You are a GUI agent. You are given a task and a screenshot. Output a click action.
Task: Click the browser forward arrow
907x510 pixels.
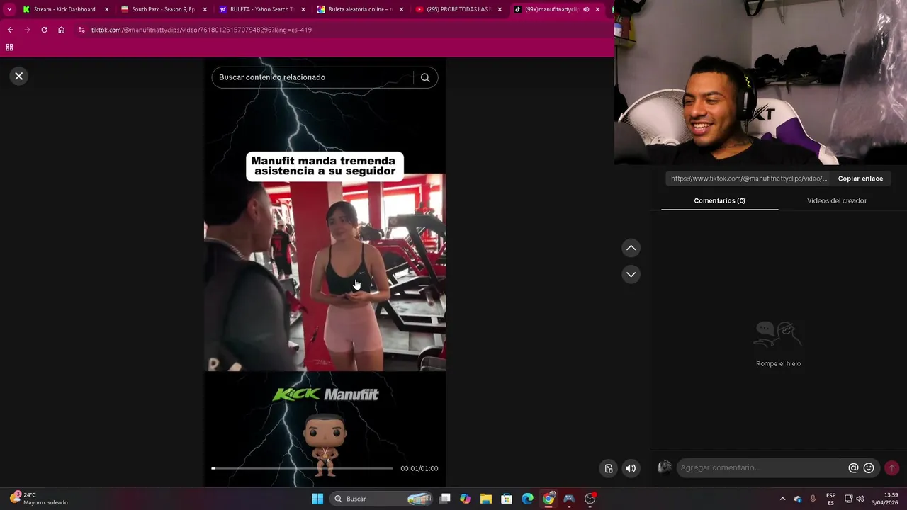[27, 30]
